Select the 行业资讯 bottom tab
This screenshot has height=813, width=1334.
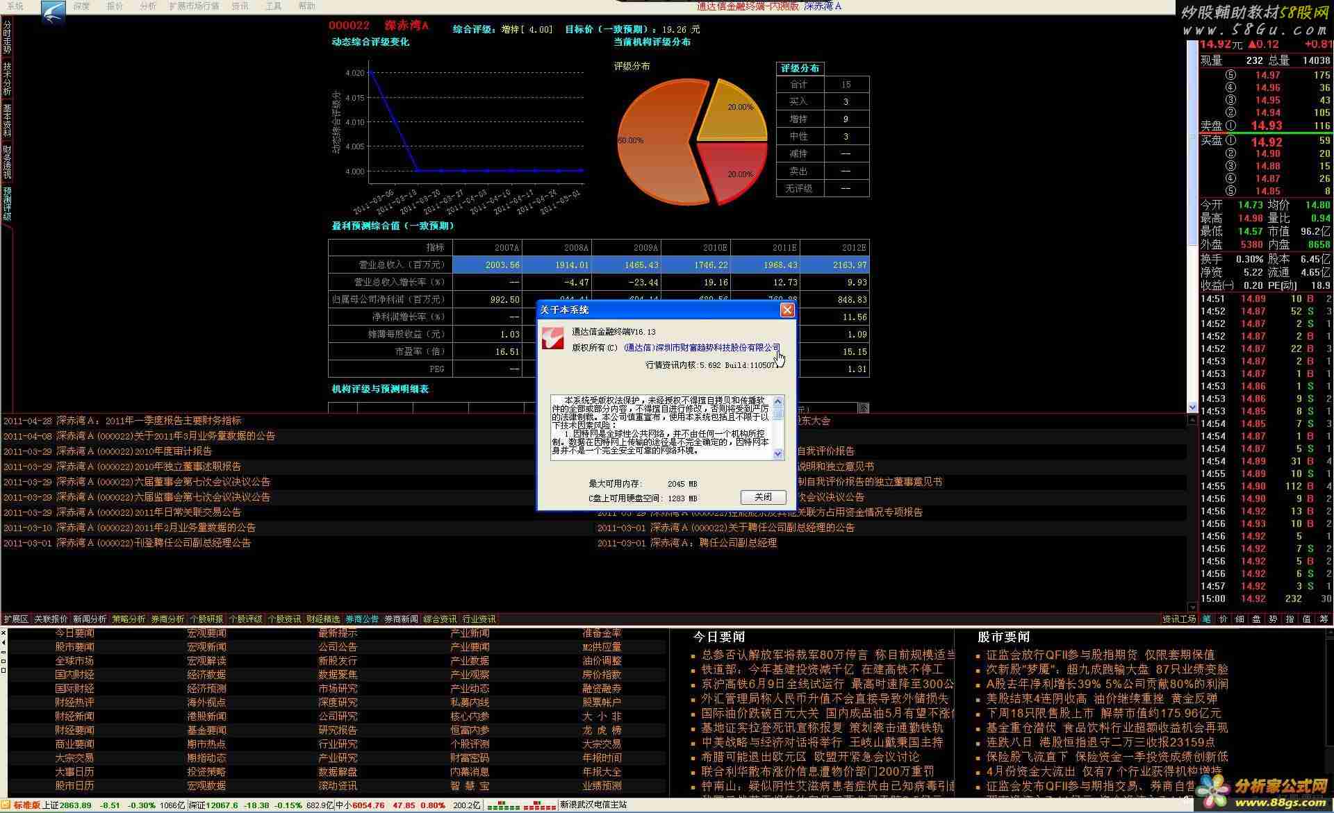pos(479,619)
